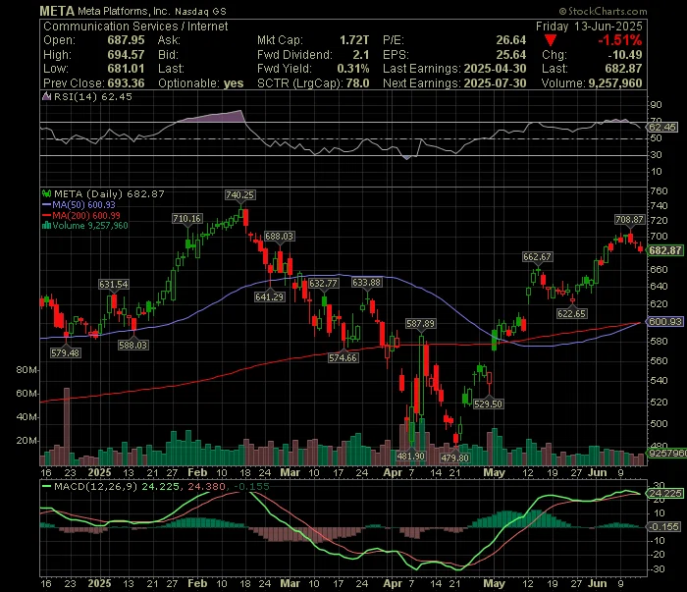This screenshot has width=687, height=592.
Task: Click the Volume legend bar icon
Action: tap(46, 226)
